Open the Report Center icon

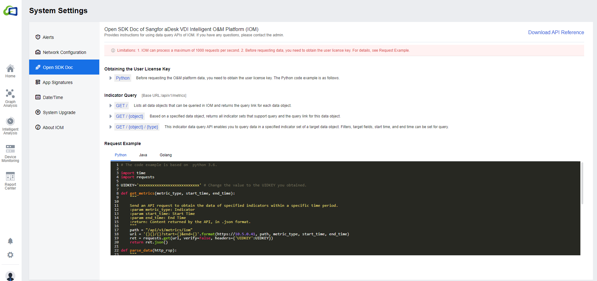click(x=10, y=181)
